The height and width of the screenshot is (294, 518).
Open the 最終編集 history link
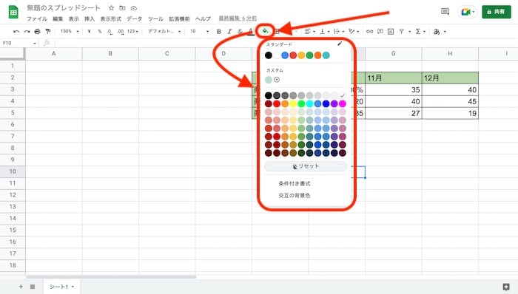[x=238, y=18]
